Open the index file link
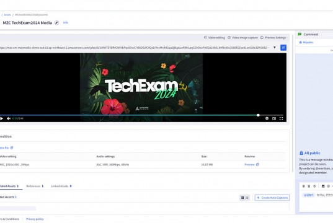This screenshot has height=223, width=333. (6, 147)
